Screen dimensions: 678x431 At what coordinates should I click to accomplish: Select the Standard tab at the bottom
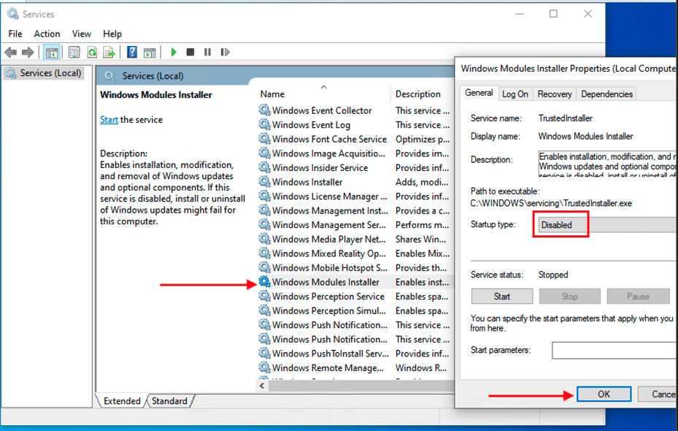pyautogui.click(x=169, y=401)
